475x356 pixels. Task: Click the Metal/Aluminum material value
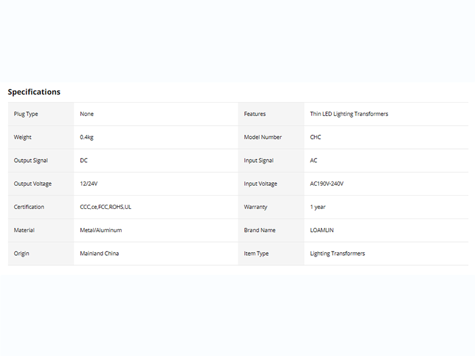tap(101, 230)
